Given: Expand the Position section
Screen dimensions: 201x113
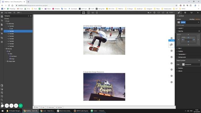Looking at the screenshot, I should (x=181, y=51).
